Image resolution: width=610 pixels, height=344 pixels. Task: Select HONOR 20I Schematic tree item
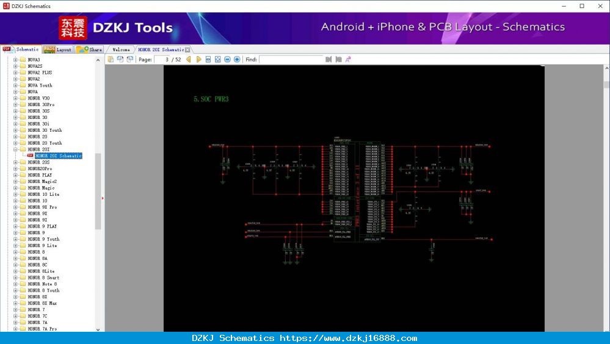coord(59,156)
